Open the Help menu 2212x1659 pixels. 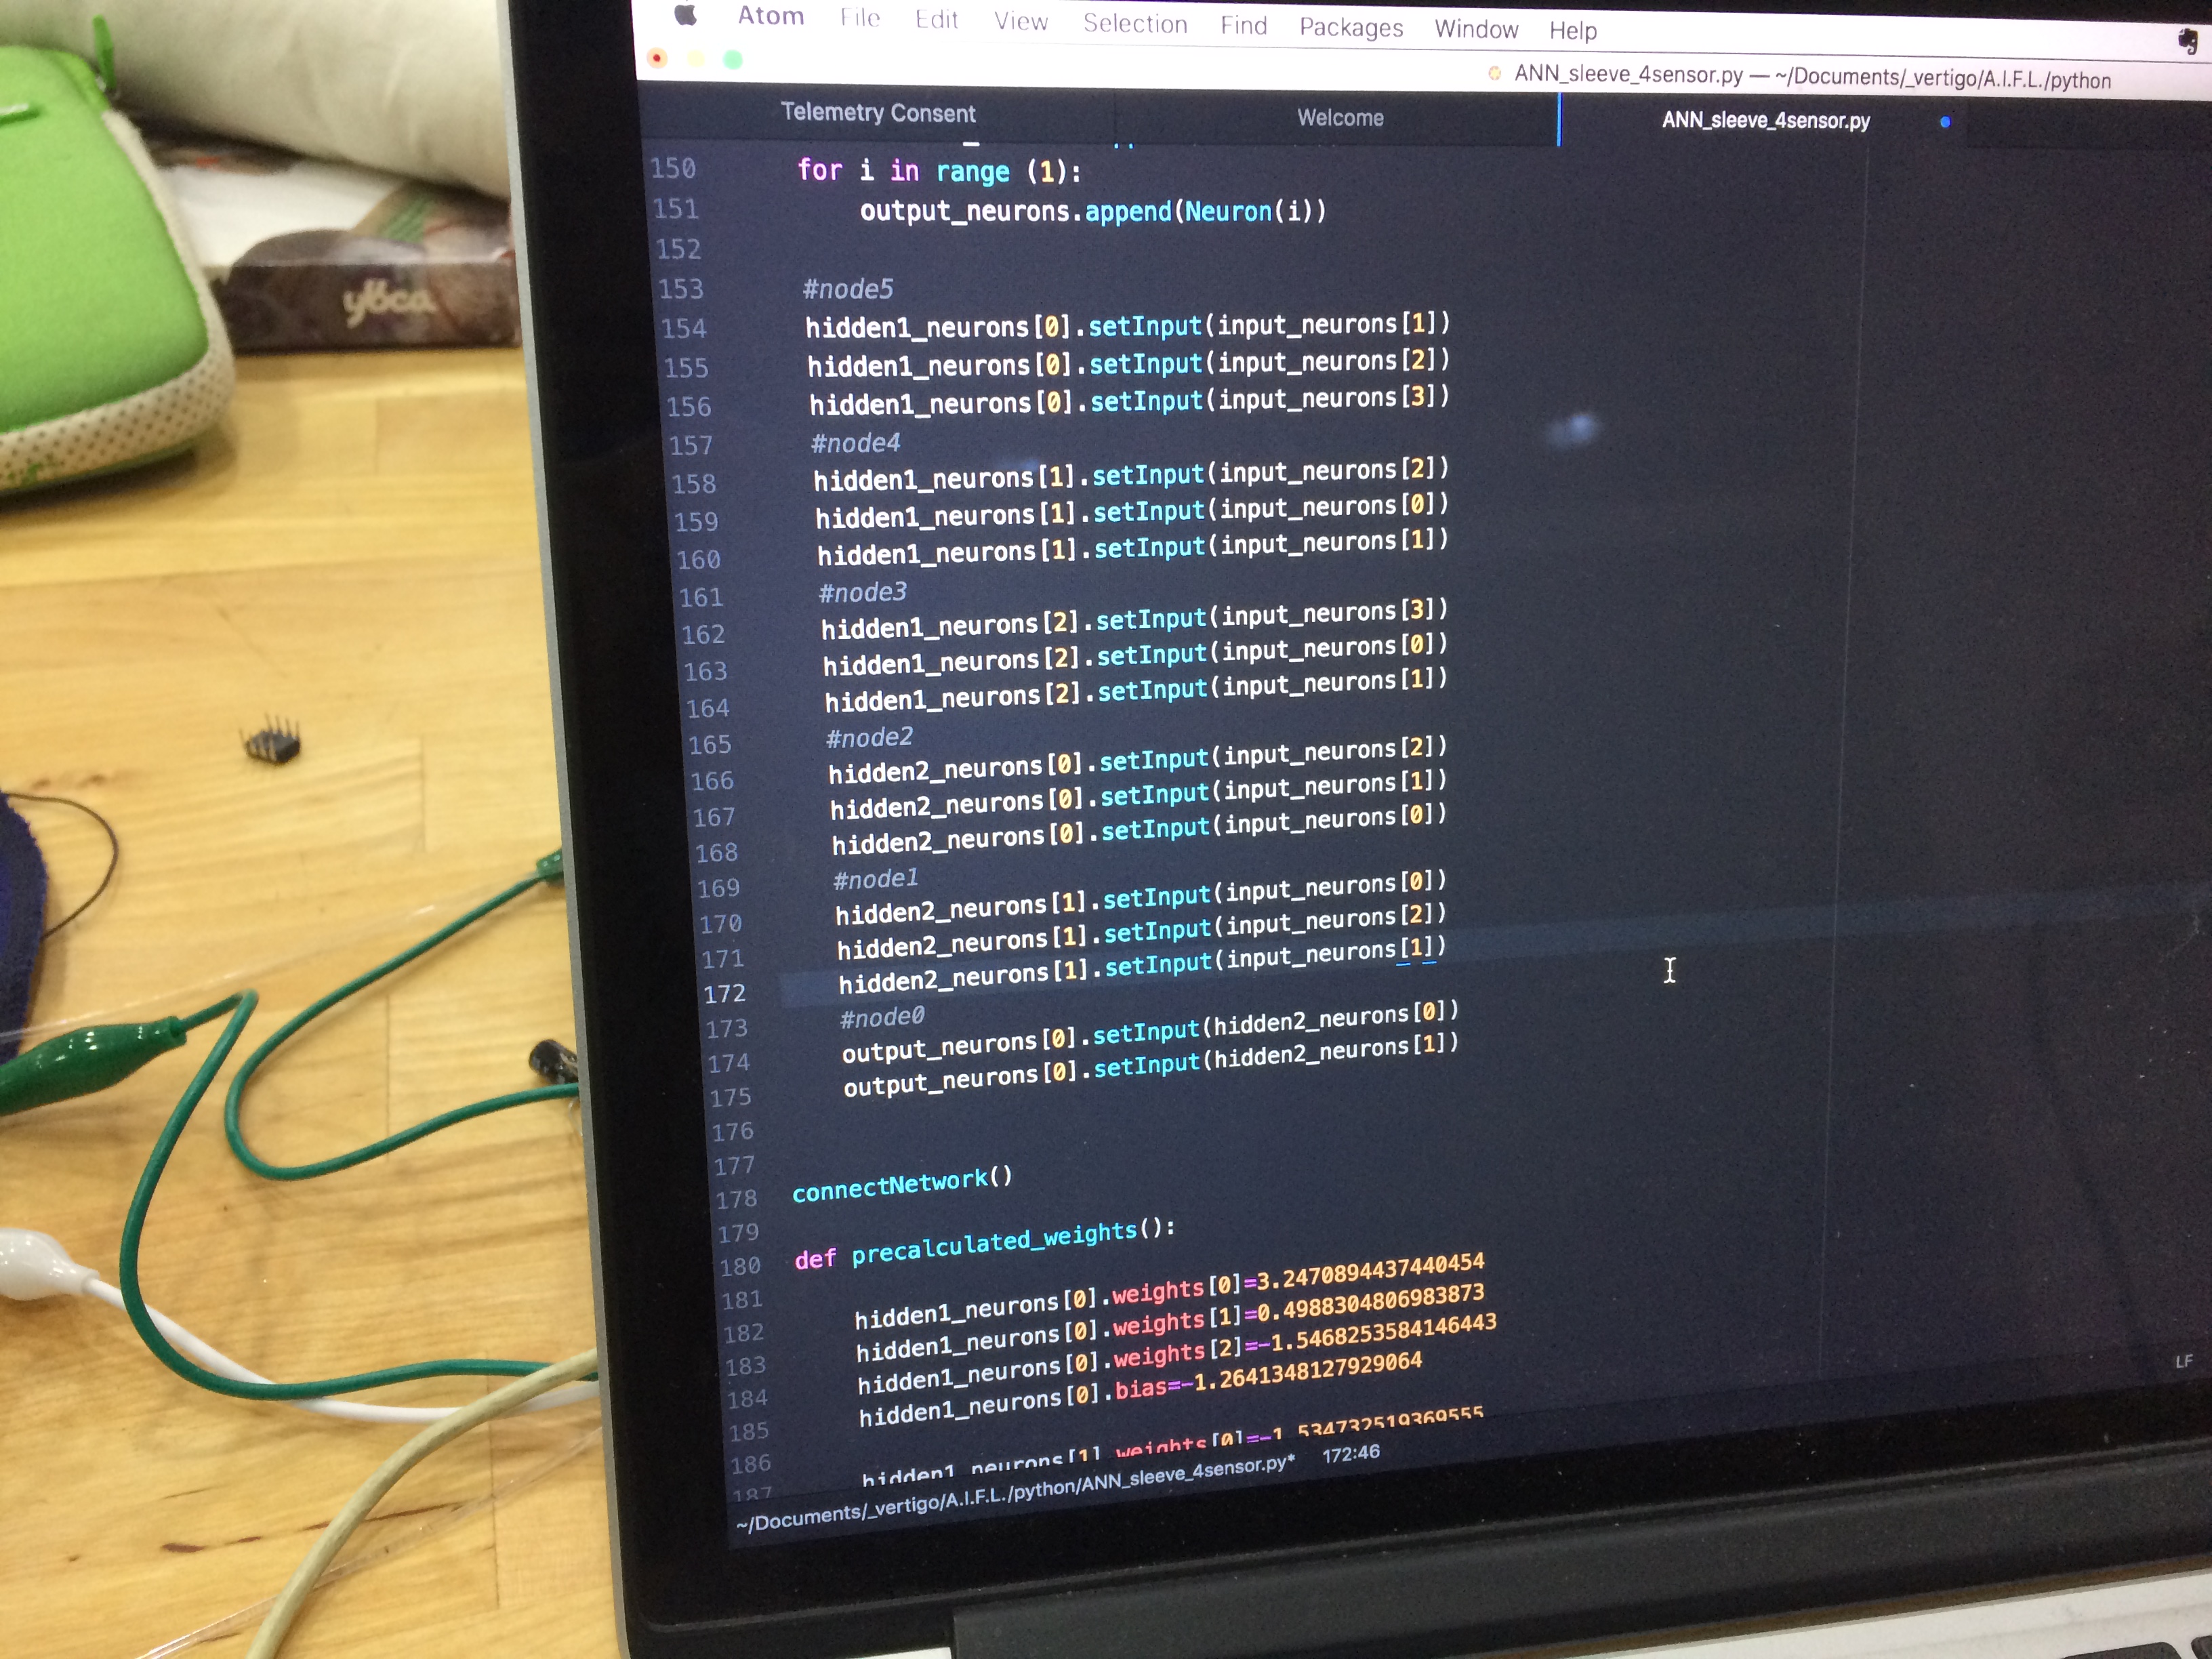tap(1573, 32)
